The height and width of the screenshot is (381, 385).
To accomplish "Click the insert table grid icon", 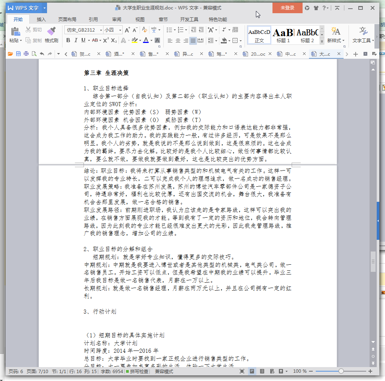I will (x=235, y=30).
